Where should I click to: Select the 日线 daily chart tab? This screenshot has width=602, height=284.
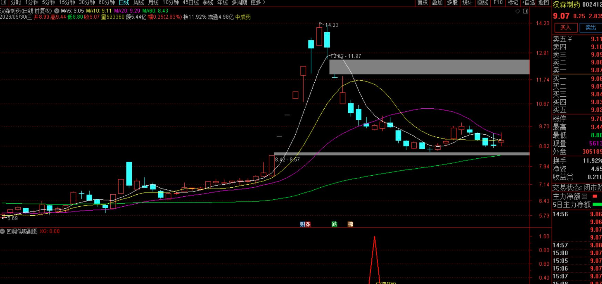[x=124, y=2]
